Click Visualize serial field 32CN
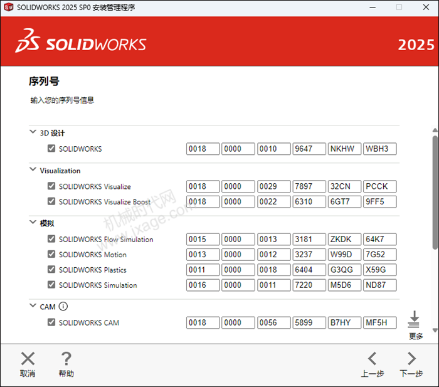The height and width of the screenshot is (387, 439). point(345,186)
